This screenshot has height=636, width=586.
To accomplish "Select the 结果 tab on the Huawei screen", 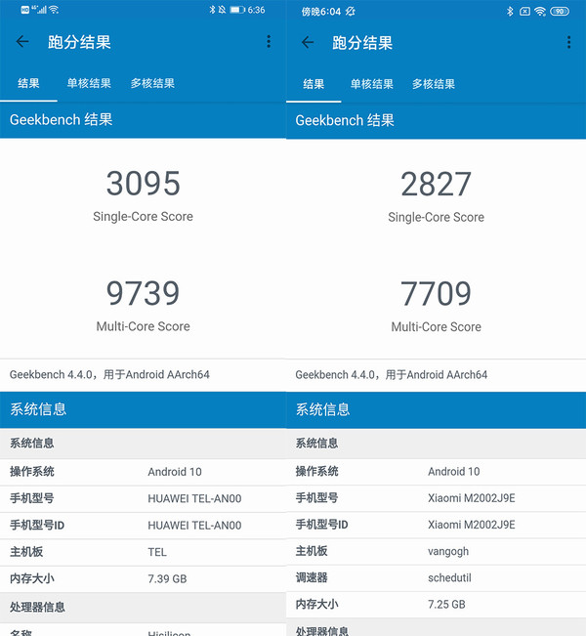I will click(28, 83).
